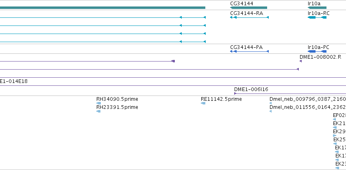The image size is (346, 170).
Task: Click the RH34090.5prime EST arrow glyph
Action: (99, 103)
